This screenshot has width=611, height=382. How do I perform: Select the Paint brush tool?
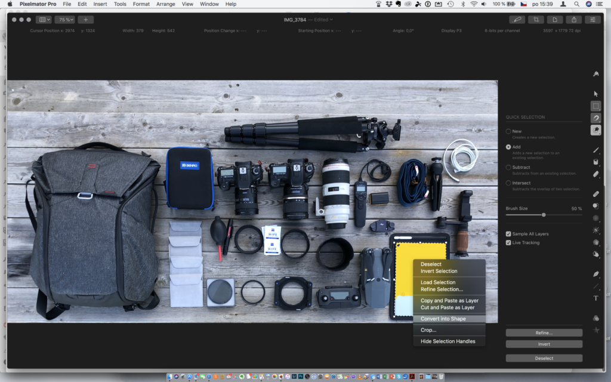tap(595, 150)
